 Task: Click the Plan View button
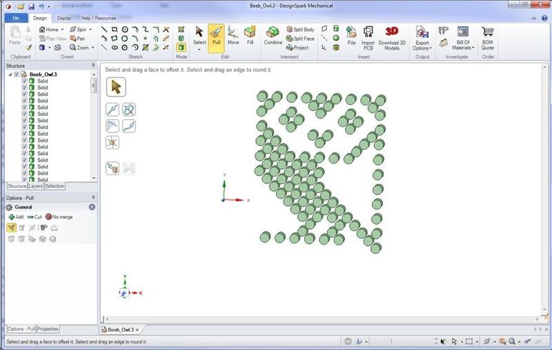point(52,39)
